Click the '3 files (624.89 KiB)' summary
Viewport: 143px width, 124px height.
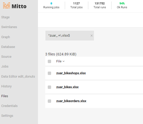coord(61,54)
